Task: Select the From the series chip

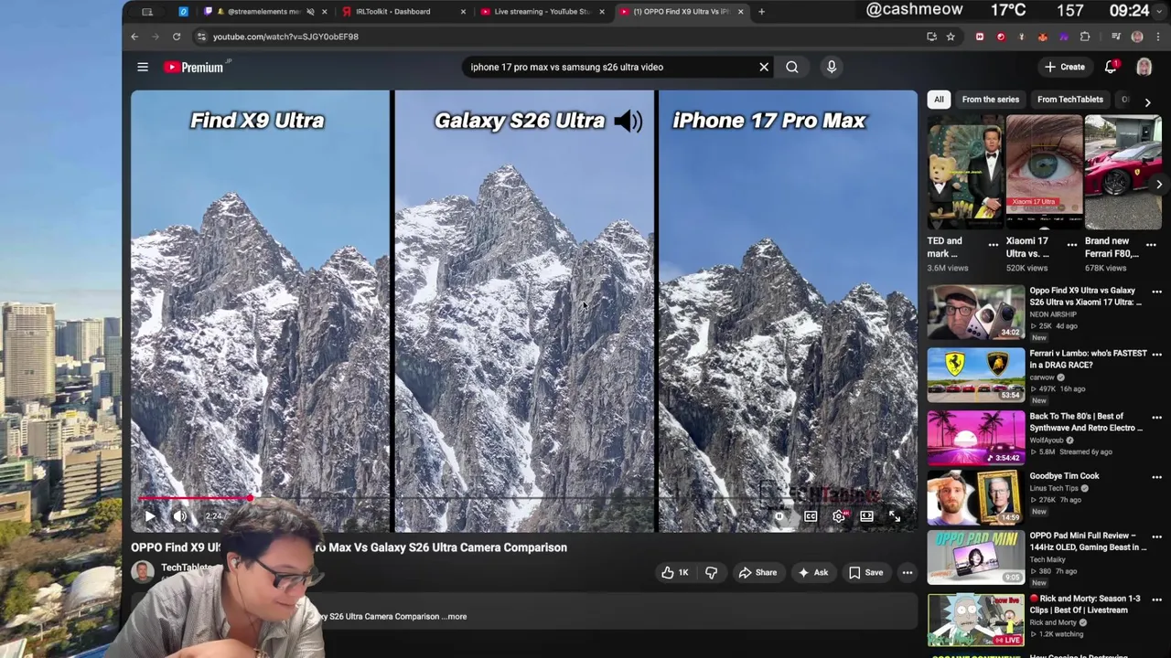Action: point(990,100)
